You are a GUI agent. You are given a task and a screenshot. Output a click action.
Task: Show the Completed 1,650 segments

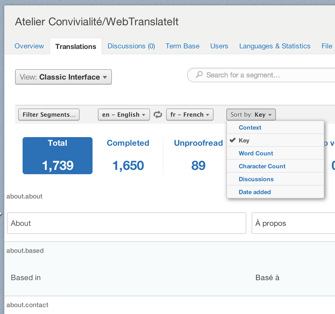pyautogui.click(x=128, y=156)
